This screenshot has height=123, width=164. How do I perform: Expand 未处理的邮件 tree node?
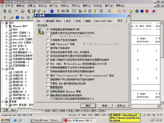tap(6, 53)
